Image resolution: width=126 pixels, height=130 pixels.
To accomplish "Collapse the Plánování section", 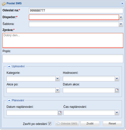I will (x=9, y=100).
